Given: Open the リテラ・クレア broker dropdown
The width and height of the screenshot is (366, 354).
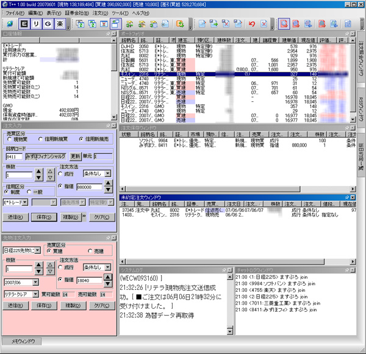Looking at the screenshot, I should tap(35, 294).
